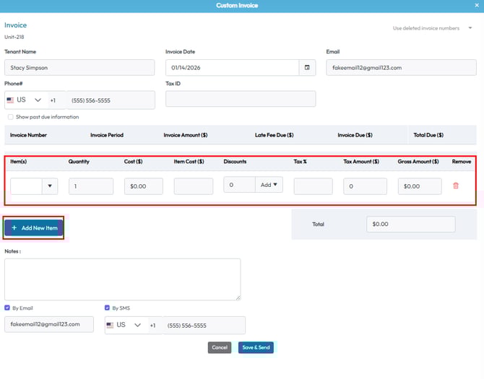This screenshot has height=379, width=484.
Task: Expand Phone# country code selector
Action: tap(37, 100)
